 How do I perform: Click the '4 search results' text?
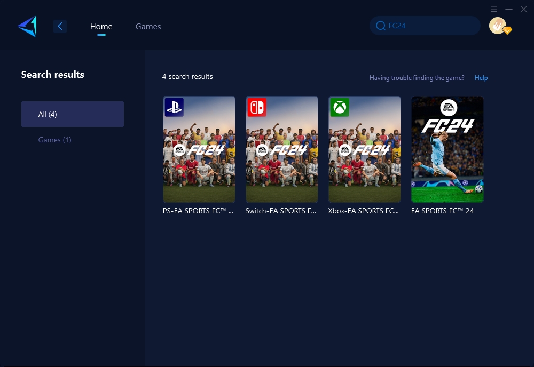click(x=187, y=76)
